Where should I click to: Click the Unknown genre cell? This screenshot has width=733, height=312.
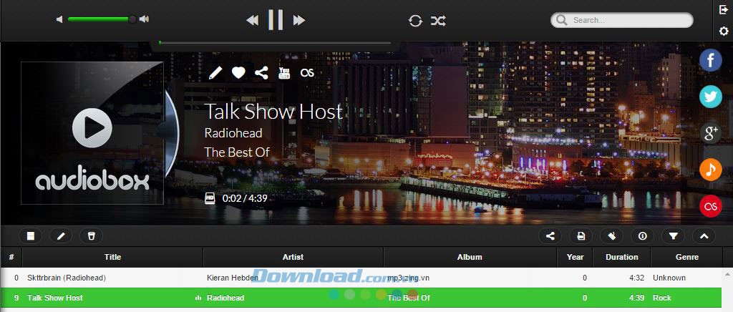669,278
